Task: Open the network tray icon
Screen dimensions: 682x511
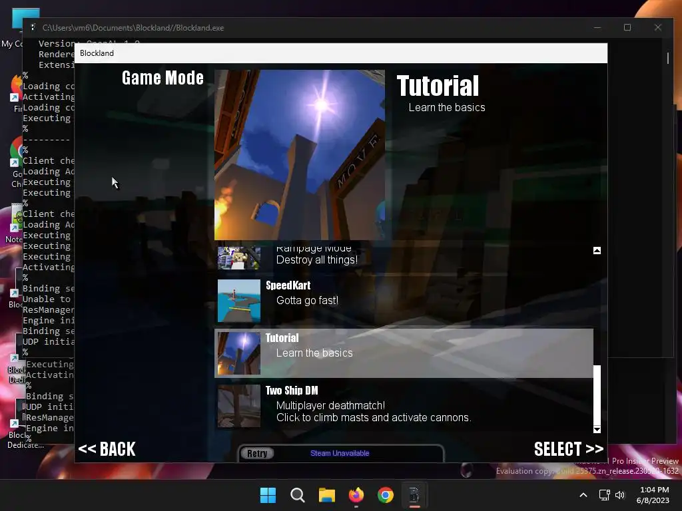Action: (604, 495)
